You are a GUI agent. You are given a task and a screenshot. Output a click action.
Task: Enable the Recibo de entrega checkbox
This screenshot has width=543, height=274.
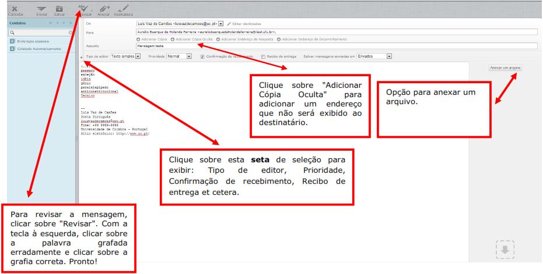click(264, 56)
